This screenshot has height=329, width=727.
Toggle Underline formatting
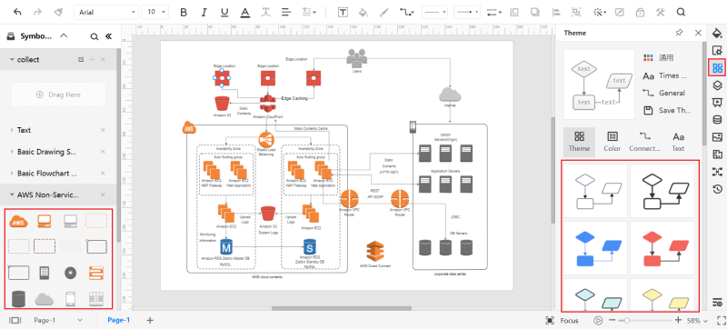coord(224,13)
